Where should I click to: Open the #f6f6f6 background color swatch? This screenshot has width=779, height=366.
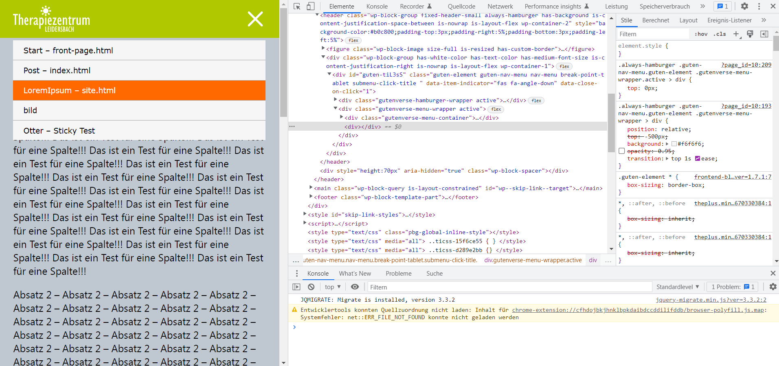point(674,144)
